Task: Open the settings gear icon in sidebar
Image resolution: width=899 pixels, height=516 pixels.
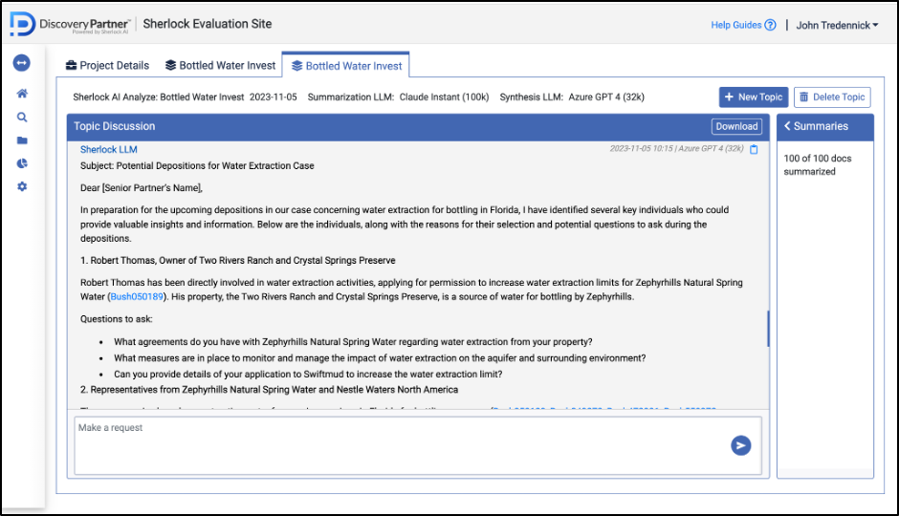Action: tap(22, 186)
